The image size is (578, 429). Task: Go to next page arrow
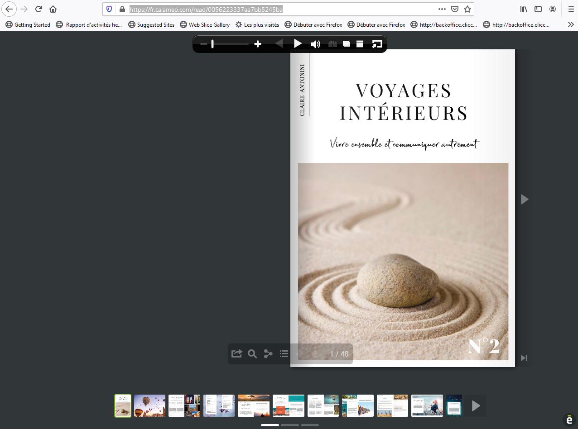524,199
